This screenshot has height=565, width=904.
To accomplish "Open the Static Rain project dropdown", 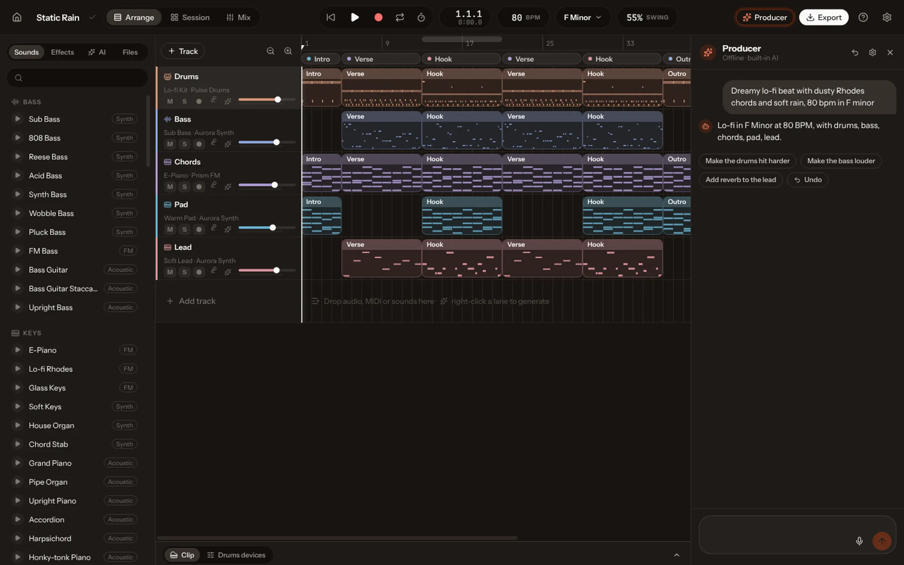I will (66, 17).
